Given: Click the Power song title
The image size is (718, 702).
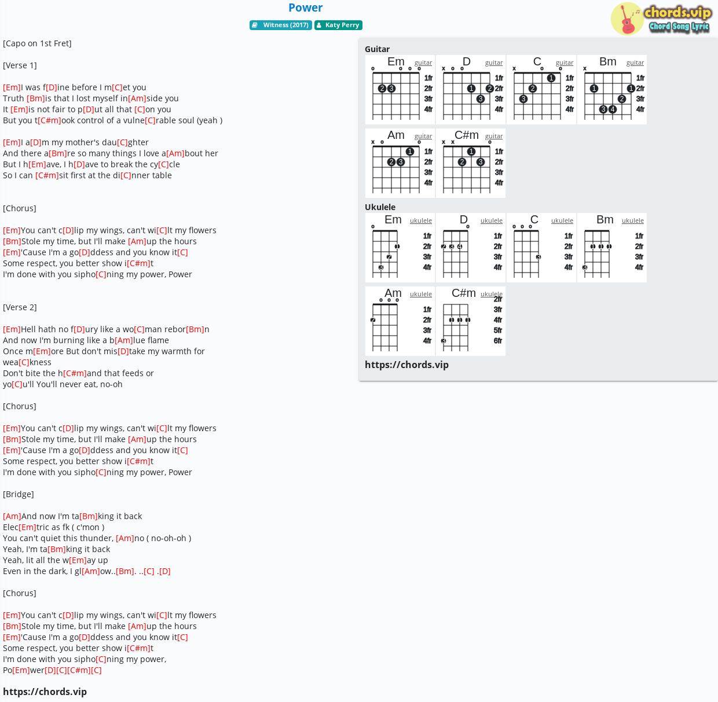Looking at the screenshot, I should (305, 8).
